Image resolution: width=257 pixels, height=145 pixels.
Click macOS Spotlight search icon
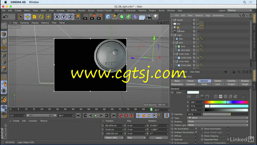tap(244, 2)
